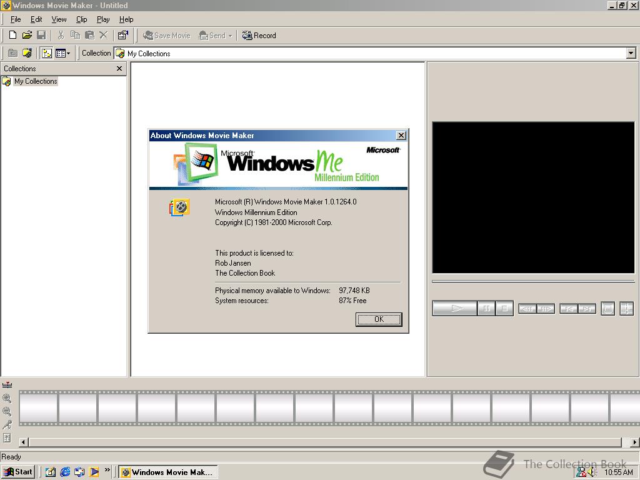
Task: Click the Record Narration microphone icon
Action: [x=7, y=424]
